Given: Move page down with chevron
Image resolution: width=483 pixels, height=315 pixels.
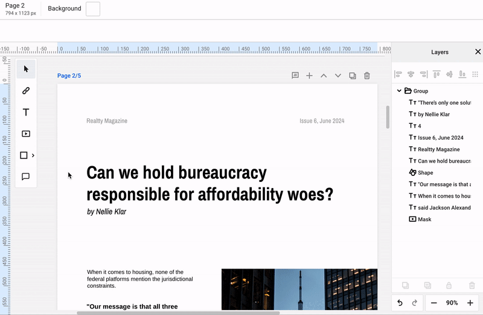Looking at the screenshot, I should [338, 76].
